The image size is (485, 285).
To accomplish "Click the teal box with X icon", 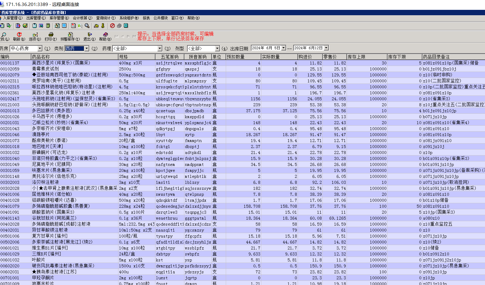I will coord(126,26).
